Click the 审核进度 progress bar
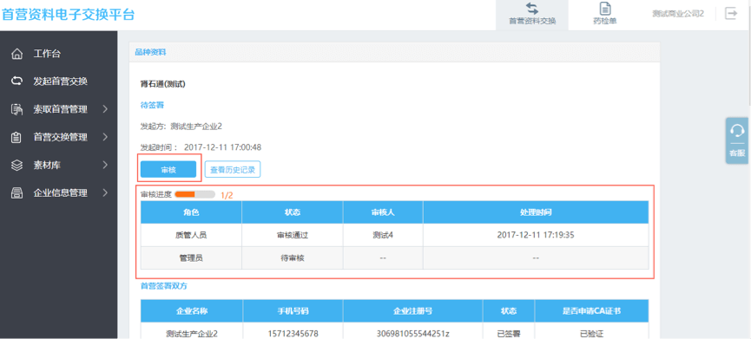 point(194,194)
